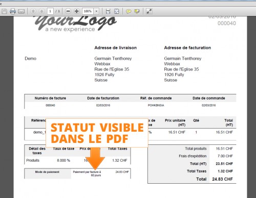Screen dimensions: 256x198
Task: Click the 'Total Taxes' 1.32 CHF amount in totals
Action: tap(225, 171)
